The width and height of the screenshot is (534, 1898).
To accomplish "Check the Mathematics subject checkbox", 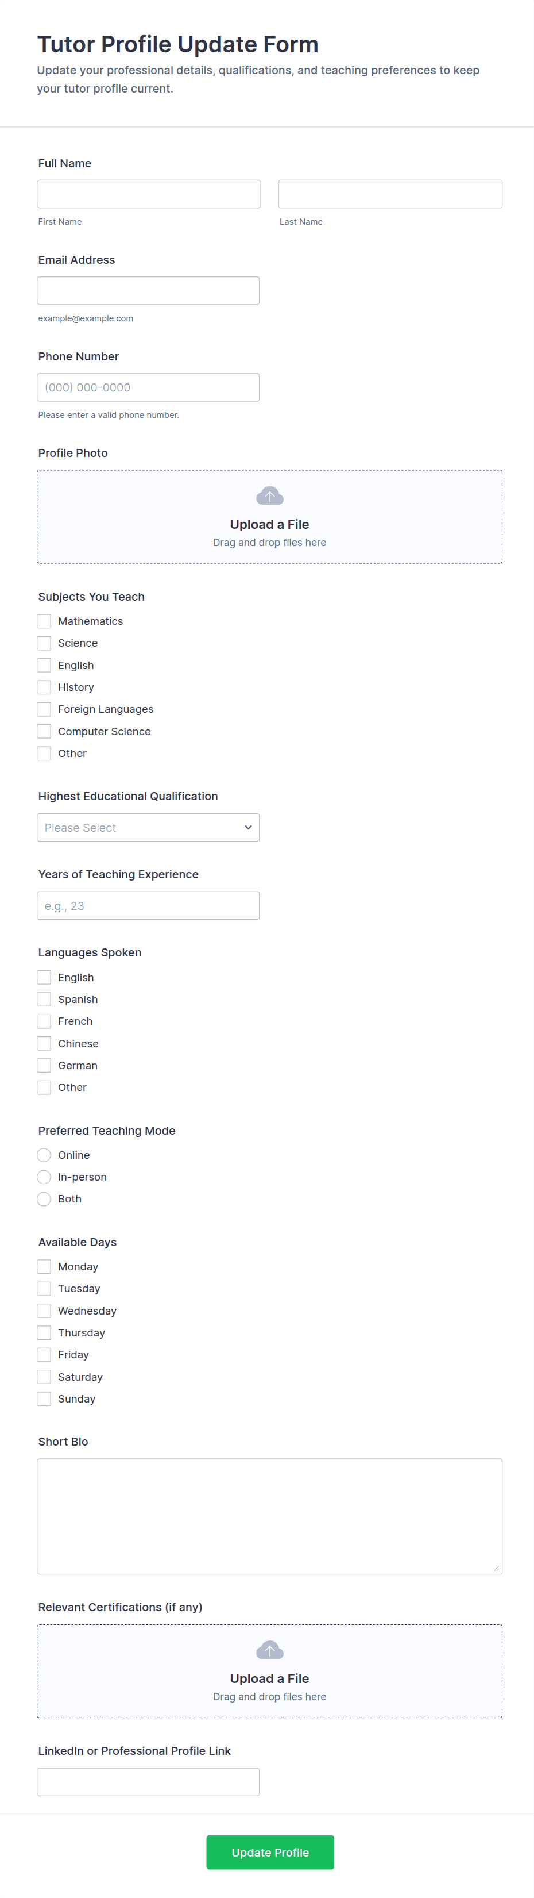I will tap(44, 621).
